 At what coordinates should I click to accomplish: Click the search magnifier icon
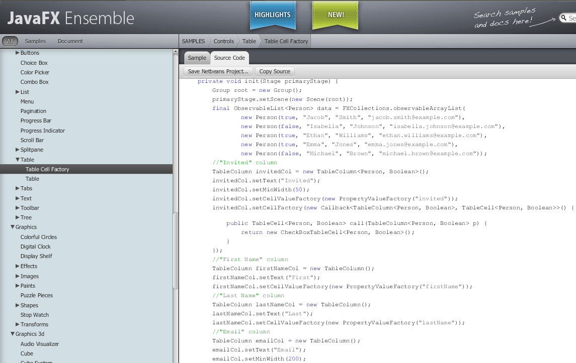click(x=564, y=19)
